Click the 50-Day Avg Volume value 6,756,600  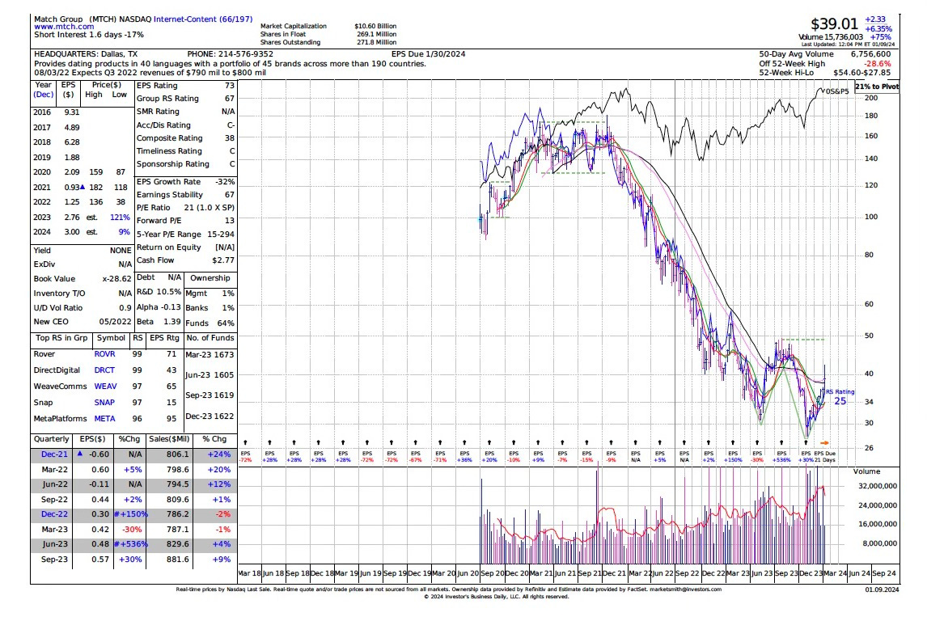click(x=871, y=53)
